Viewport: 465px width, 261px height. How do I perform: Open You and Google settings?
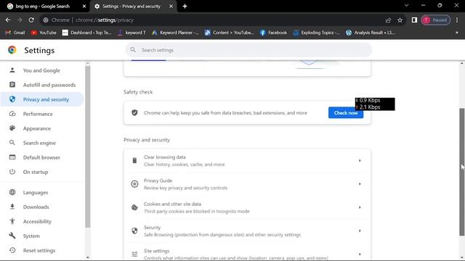click(x=41, y=70)
